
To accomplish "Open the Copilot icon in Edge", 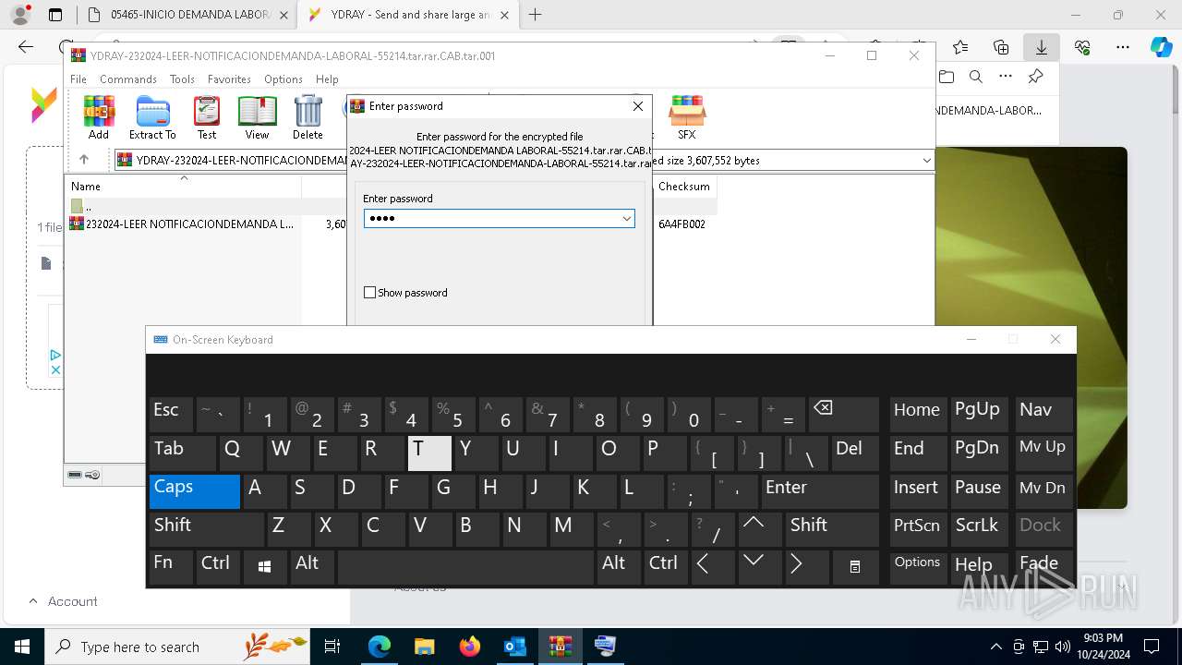I will click(1161, 47).
